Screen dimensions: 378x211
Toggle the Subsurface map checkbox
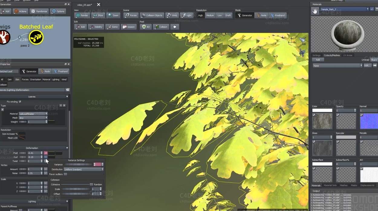pyautogui.click(x=314, y=168)
